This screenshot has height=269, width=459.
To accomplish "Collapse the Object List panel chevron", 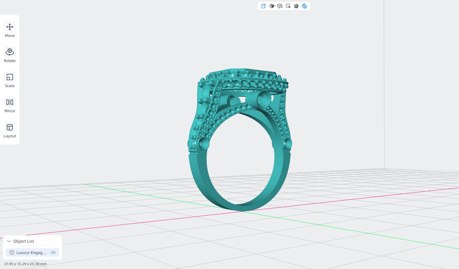I will tap(9, 241).
